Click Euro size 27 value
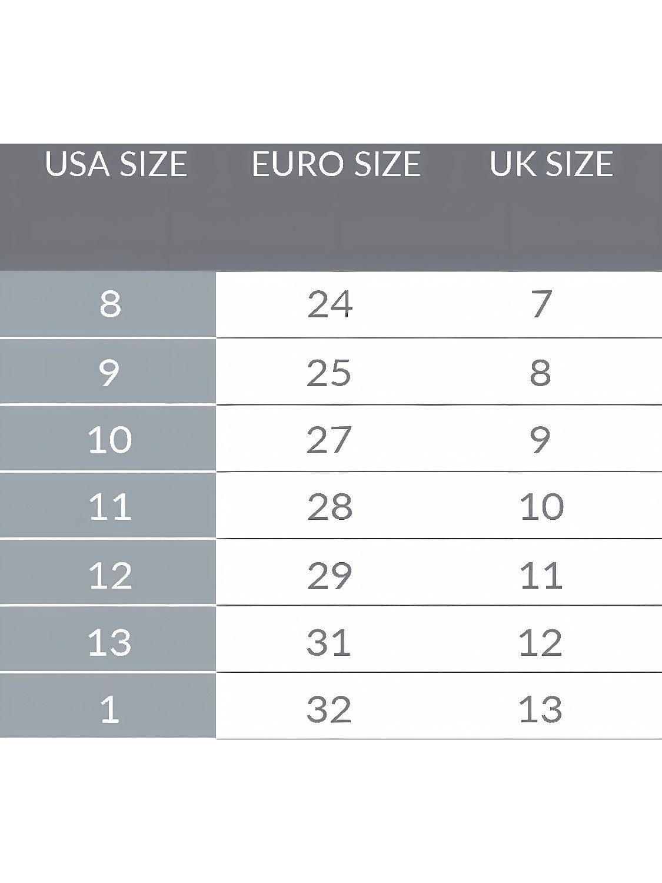 (329, 439)
